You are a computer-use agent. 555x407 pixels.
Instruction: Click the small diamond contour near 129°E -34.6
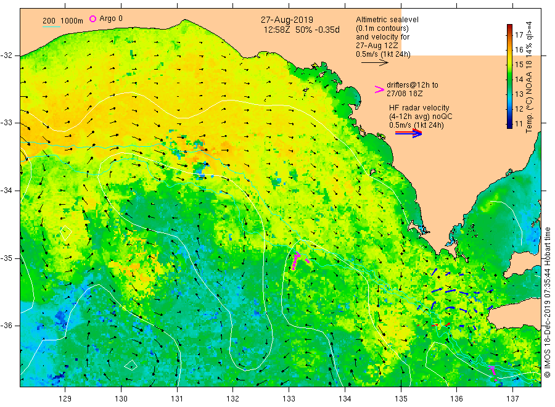coord(66,232)
